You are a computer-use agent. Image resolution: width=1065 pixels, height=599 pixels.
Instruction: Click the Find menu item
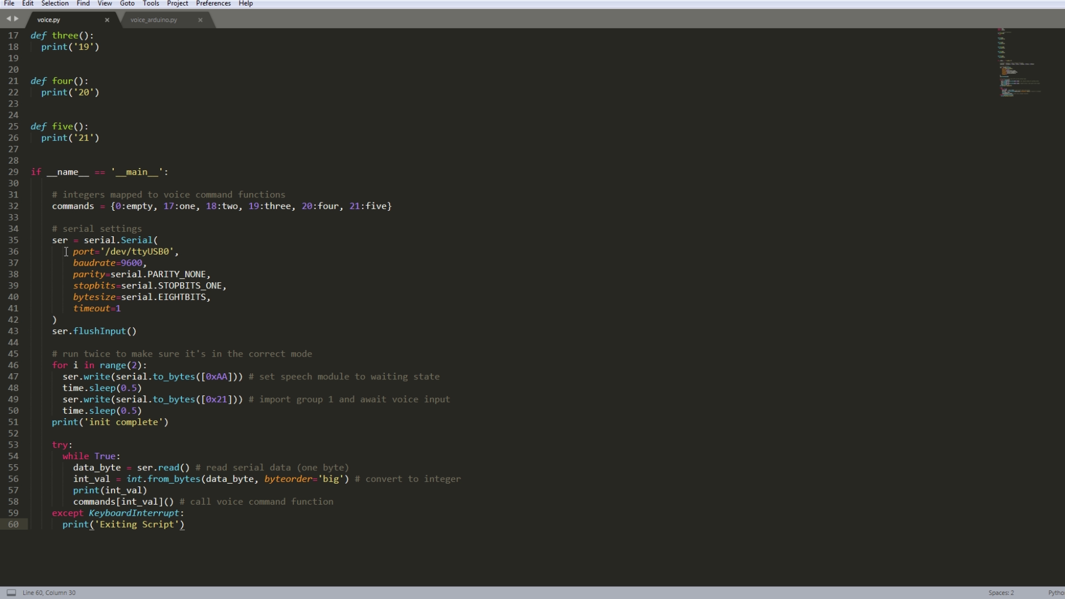coord(83,3)
